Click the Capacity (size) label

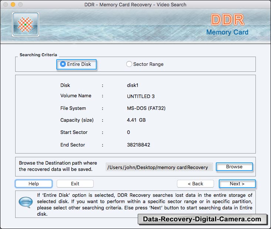[77, 120]
